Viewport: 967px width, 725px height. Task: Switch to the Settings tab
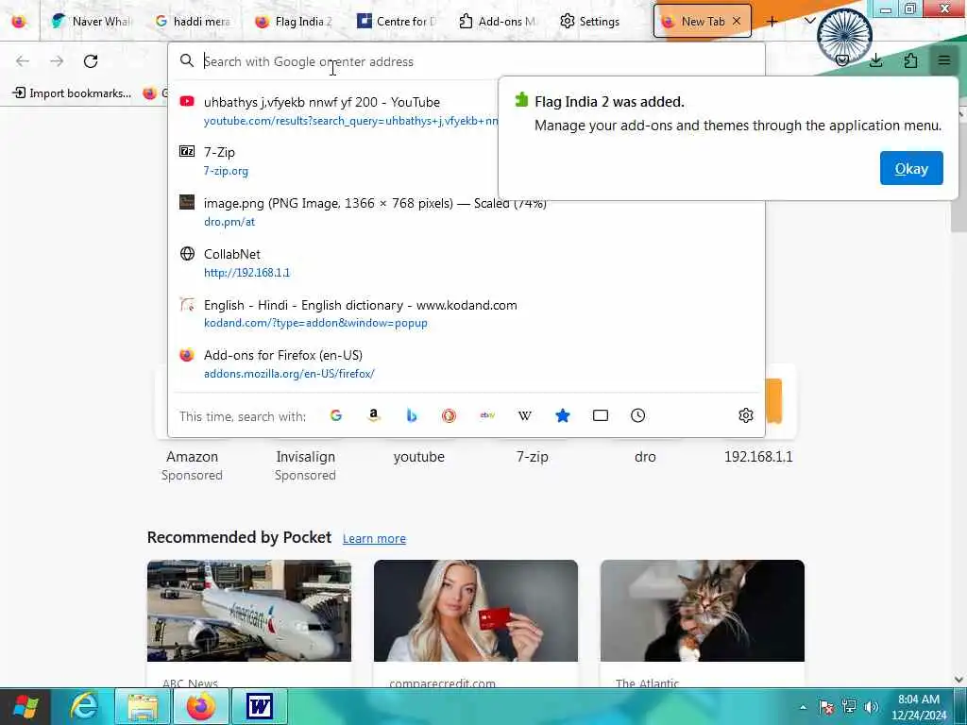click(590, 21)
